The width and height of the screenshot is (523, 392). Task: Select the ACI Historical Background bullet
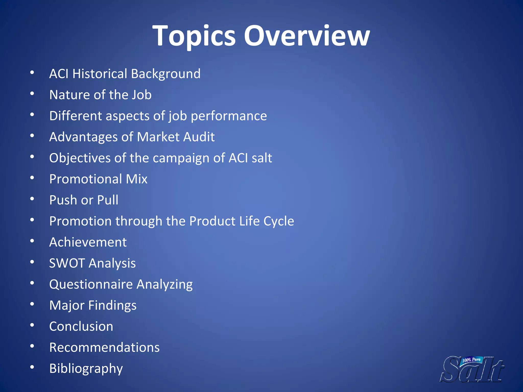125,74
